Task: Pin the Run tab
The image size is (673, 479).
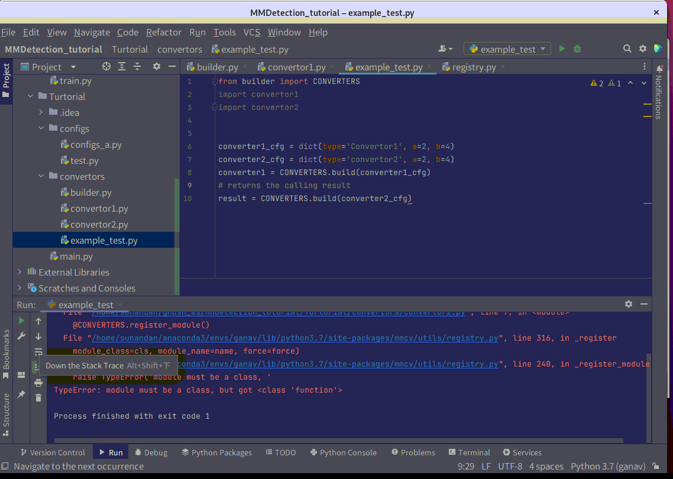Action: (x=21, y=394)
